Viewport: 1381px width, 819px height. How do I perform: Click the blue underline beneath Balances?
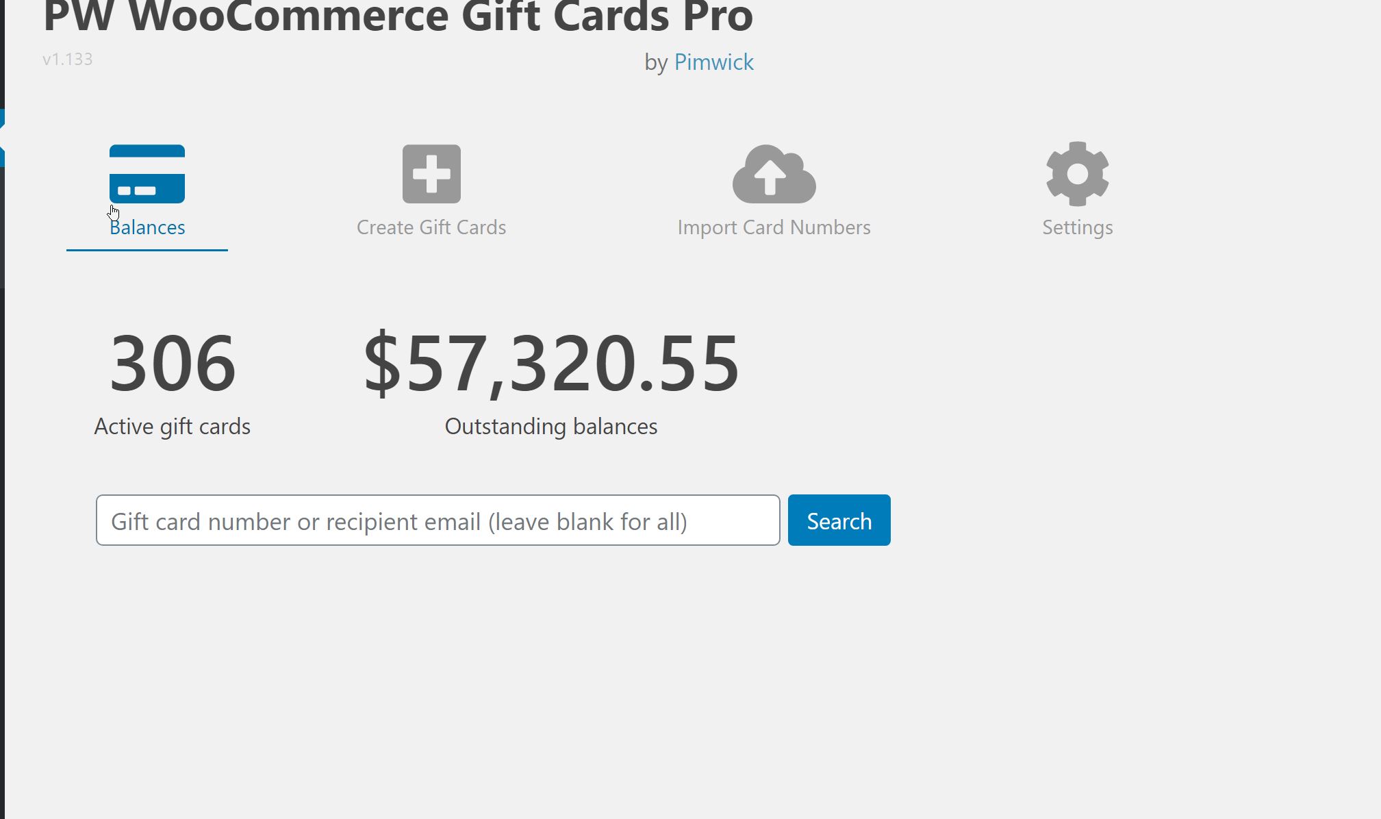point(147,250)
